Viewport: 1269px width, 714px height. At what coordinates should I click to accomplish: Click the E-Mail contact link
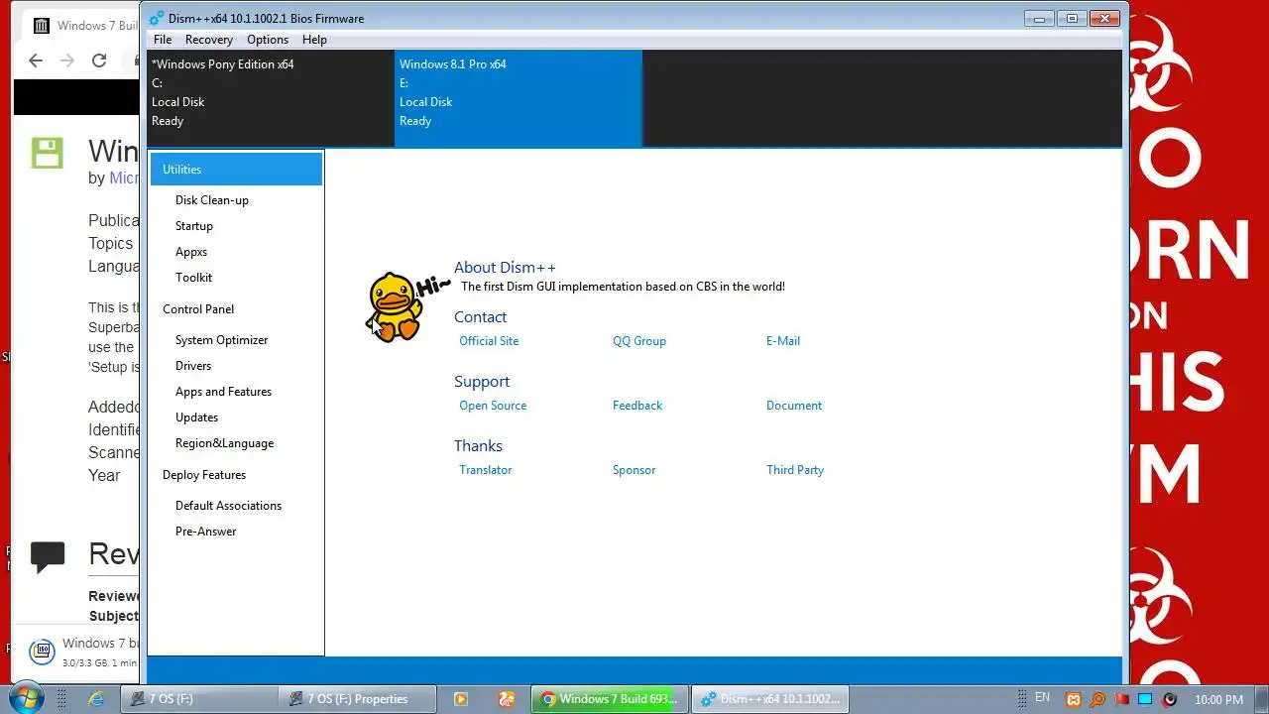pyautogui.click(x=783, y=341)
